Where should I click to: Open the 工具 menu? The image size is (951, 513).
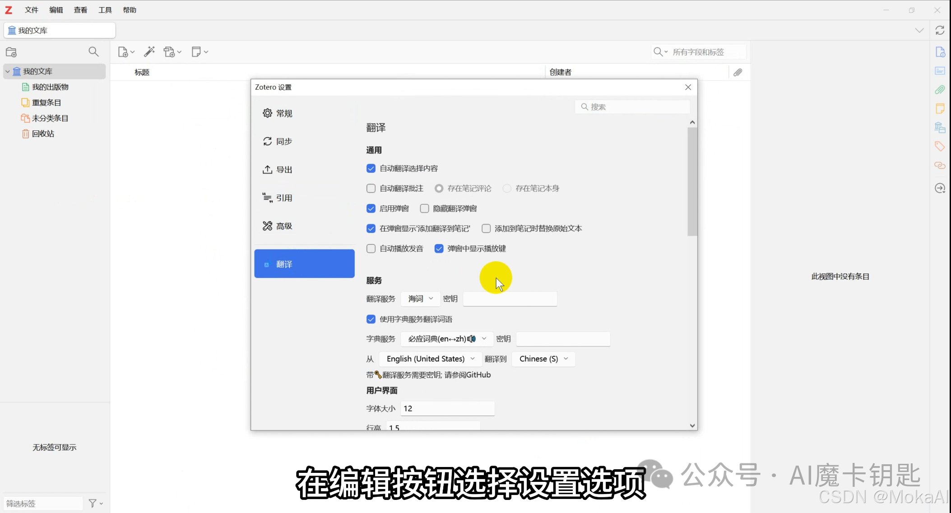click(x=105, y=9)
